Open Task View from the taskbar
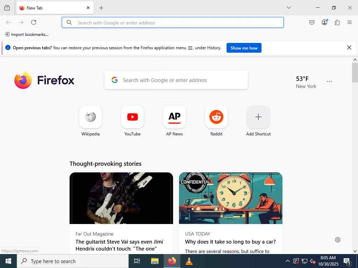 pos(137,261)
